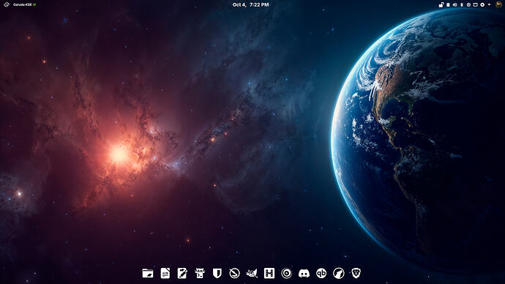Open GIMP from the dock
This screenshot has height=284, width=505.
252,273
